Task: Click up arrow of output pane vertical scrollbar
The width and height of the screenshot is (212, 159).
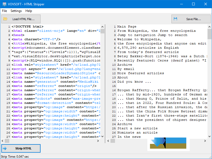Action: (x=209, y=27)
